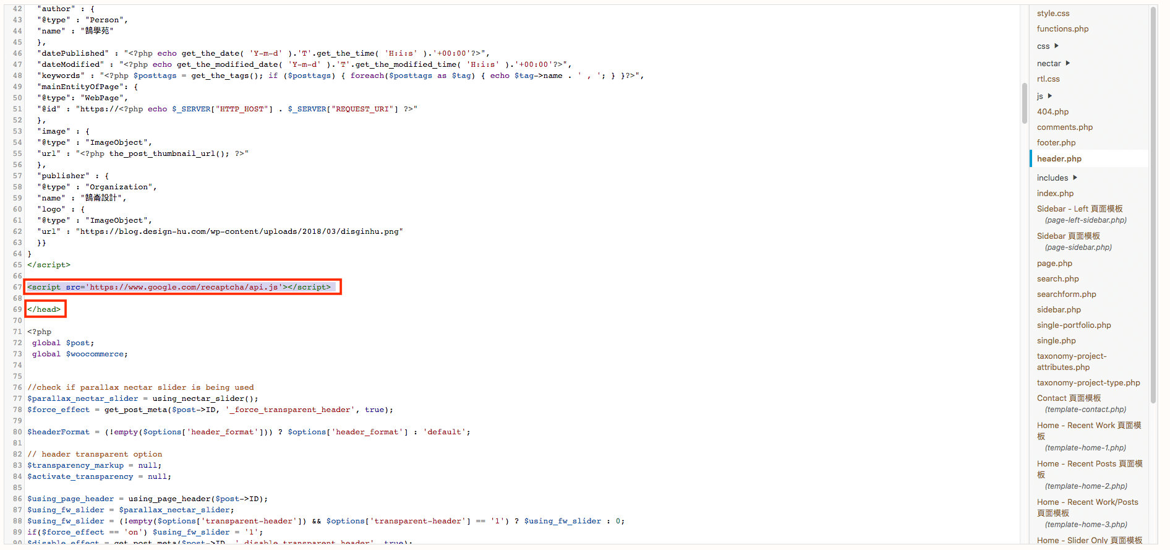
Task: Open taxonomy-project-attributes.php file
Action: (x=1072, y=361)
